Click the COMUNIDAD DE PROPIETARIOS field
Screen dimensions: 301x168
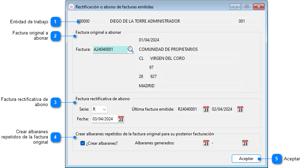coord(197,49)
